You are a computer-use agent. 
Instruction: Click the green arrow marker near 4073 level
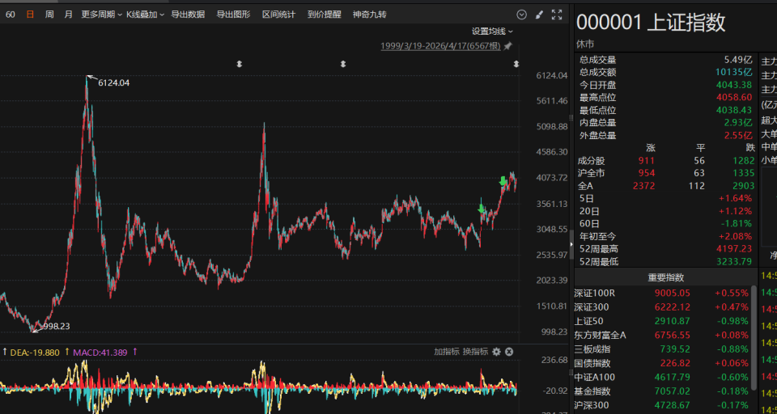click(x=503, y=181)
